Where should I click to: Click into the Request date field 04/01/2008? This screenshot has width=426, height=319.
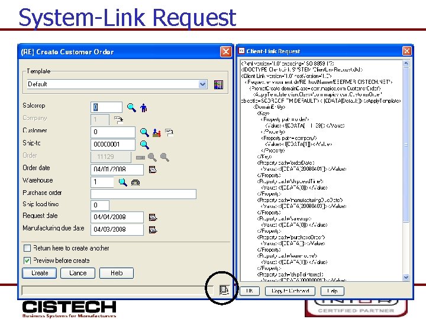click(117, 217)
